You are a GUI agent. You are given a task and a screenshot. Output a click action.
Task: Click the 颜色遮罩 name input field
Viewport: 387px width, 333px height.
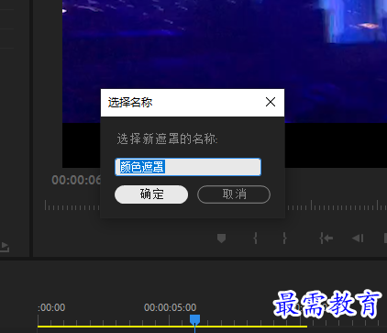click(188, 167)
